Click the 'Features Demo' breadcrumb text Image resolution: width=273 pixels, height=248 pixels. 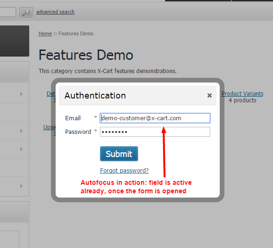[x=76, y=33]
